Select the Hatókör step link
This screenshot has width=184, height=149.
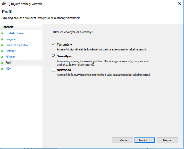point(11,51)
